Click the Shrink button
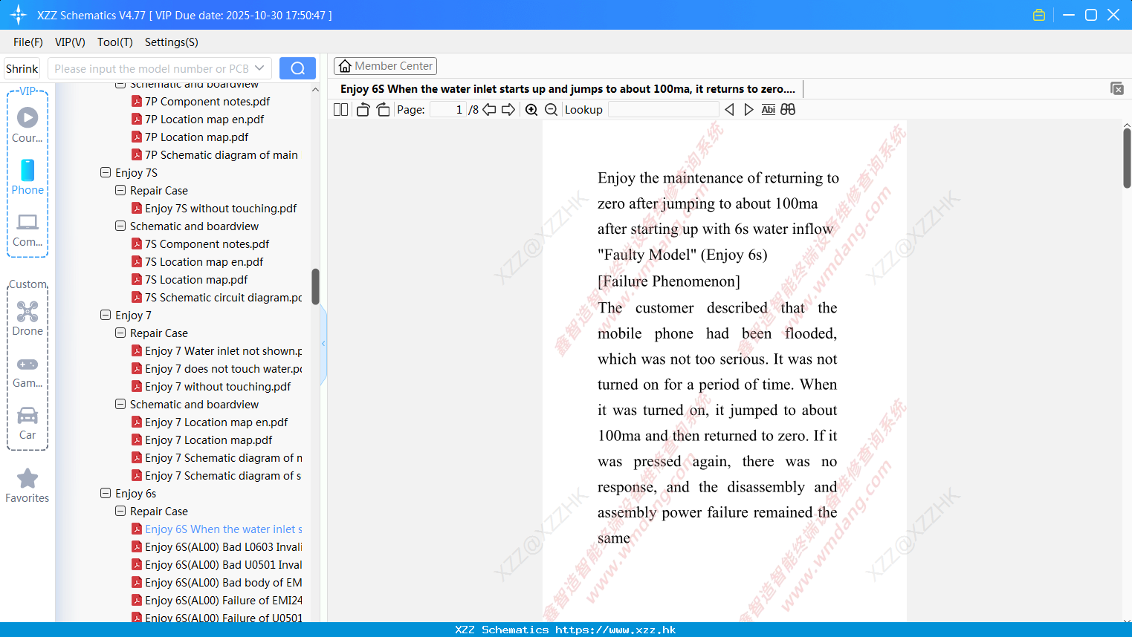1132x637 pixels. (22, 68)
